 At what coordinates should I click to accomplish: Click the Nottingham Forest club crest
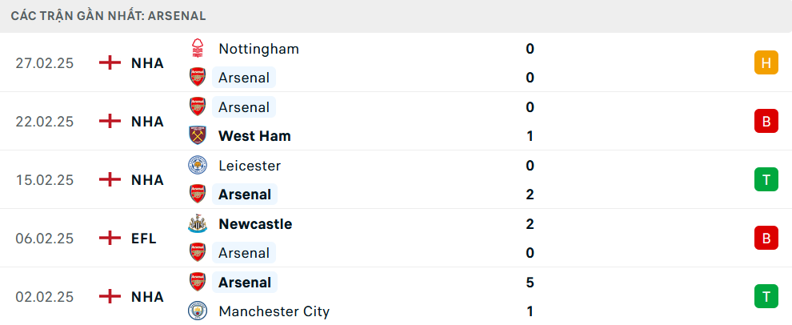coord(197,49)
